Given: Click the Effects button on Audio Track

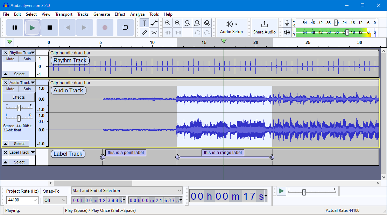Looking at the screenshot, I should coord(19,97).
